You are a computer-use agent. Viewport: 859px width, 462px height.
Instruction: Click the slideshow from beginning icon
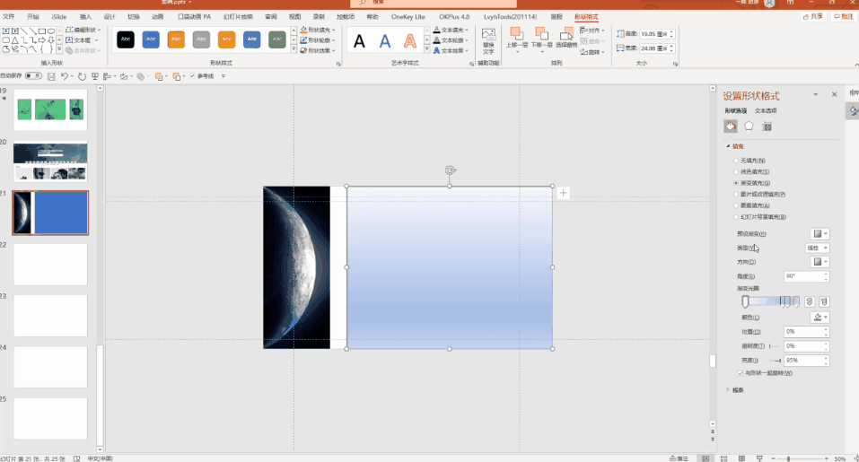[95, 76]
